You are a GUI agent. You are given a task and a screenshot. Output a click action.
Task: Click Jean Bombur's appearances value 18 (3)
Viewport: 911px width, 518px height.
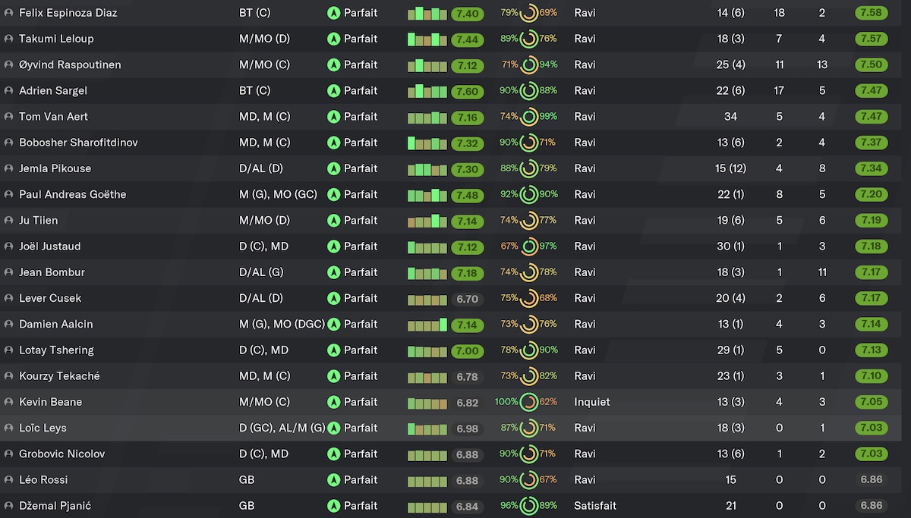tap(730, 272)
